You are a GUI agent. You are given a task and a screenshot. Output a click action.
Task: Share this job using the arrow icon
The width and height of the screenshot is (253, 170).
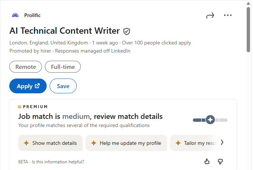point(210,16)
